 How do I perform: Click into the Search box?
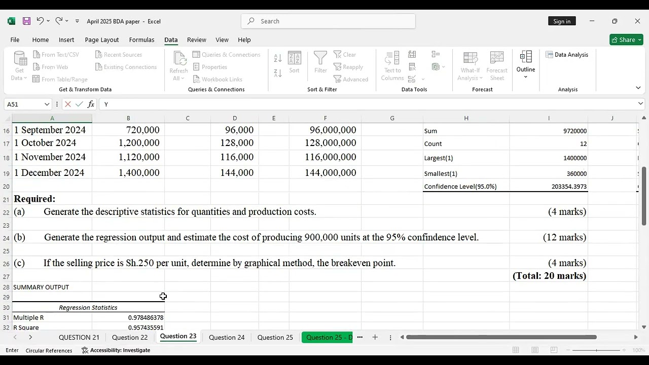pos(329,21)
